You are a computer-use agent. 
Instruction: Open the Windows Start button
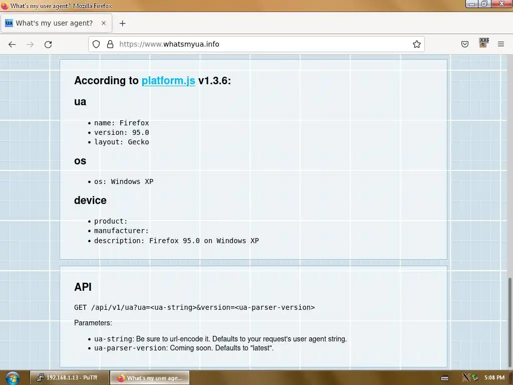[12, 378]
